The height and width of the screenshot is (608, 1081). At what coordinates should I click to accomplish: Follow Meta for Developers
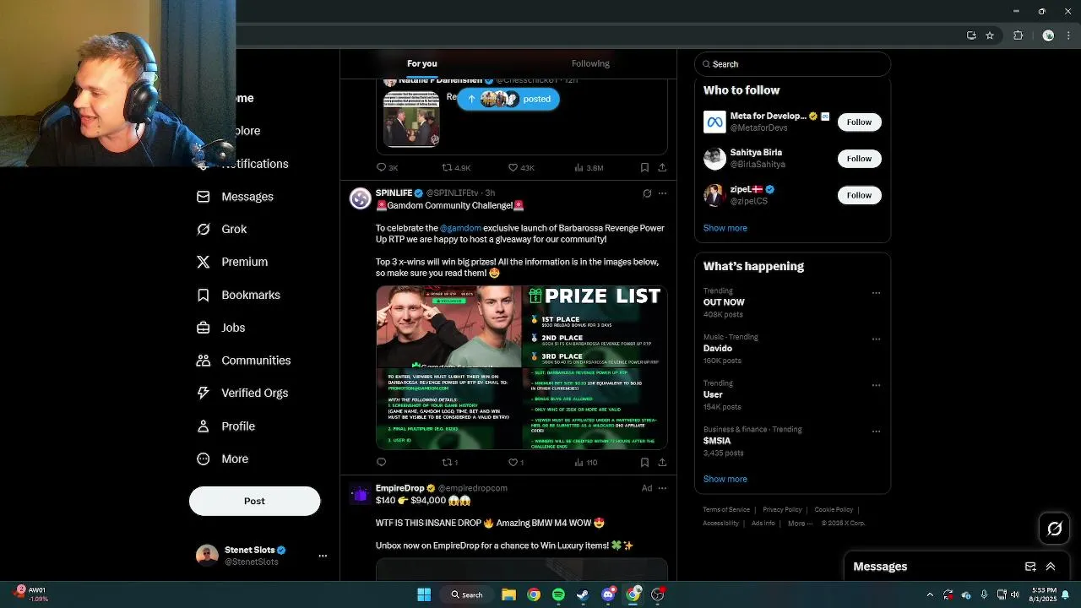[x=859, y=122]
